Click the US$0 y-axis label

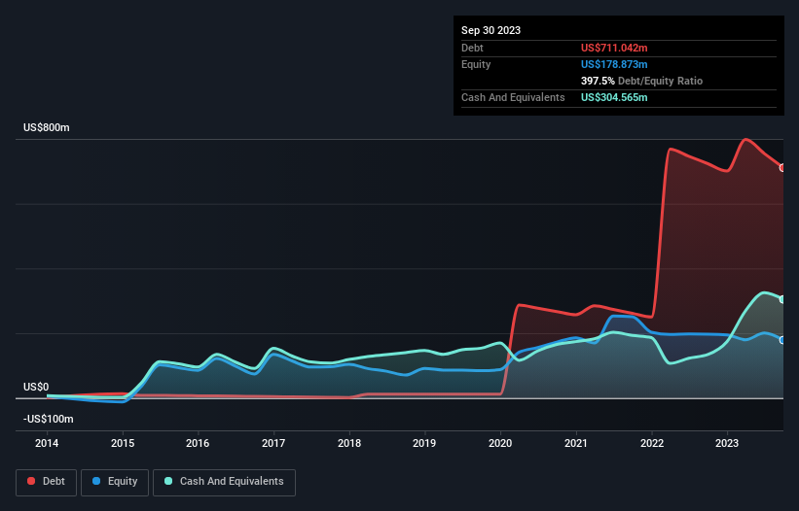pyautogui.click(x=37, y=387)
